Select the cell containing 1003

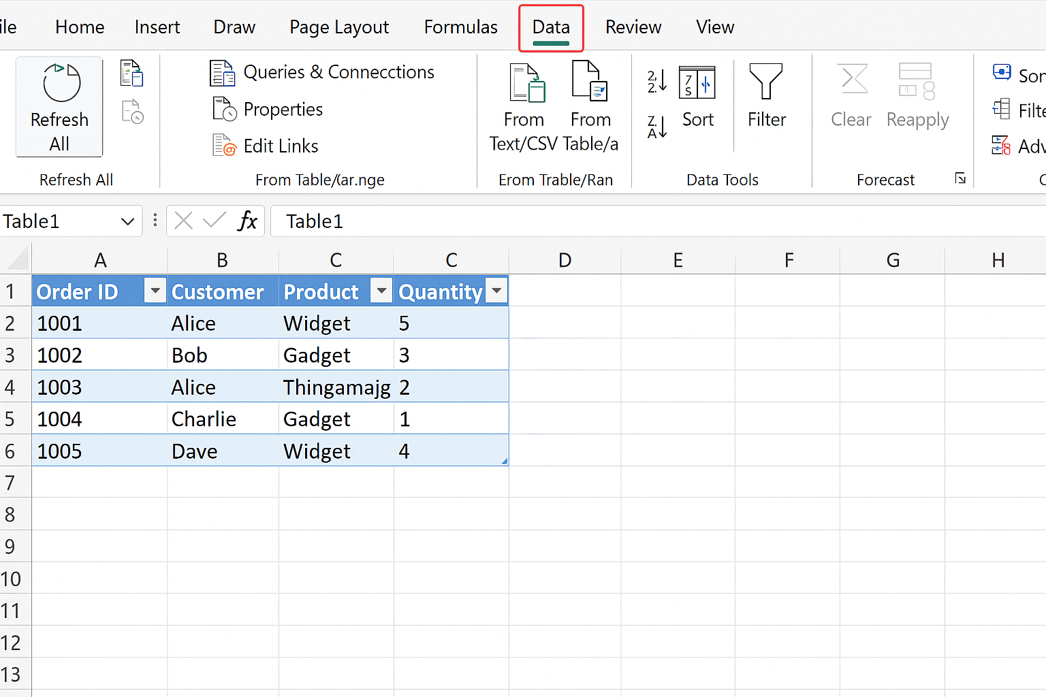99,387
